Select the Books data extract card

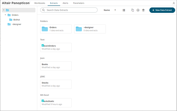tap(56, 66)
